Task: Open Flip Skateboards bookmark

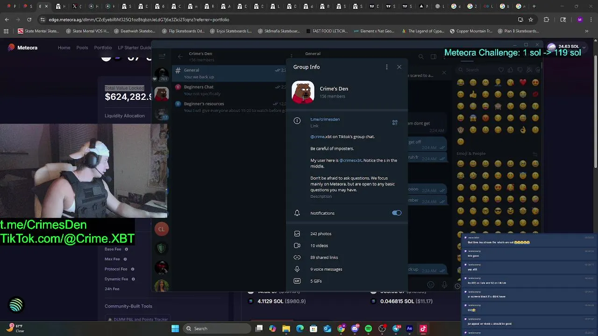Action: click(183, 31)
